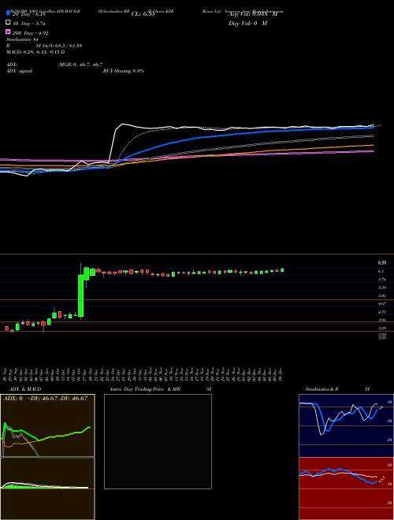Select the '50 Day - 5.74' legend text

(x=29, y=24)
